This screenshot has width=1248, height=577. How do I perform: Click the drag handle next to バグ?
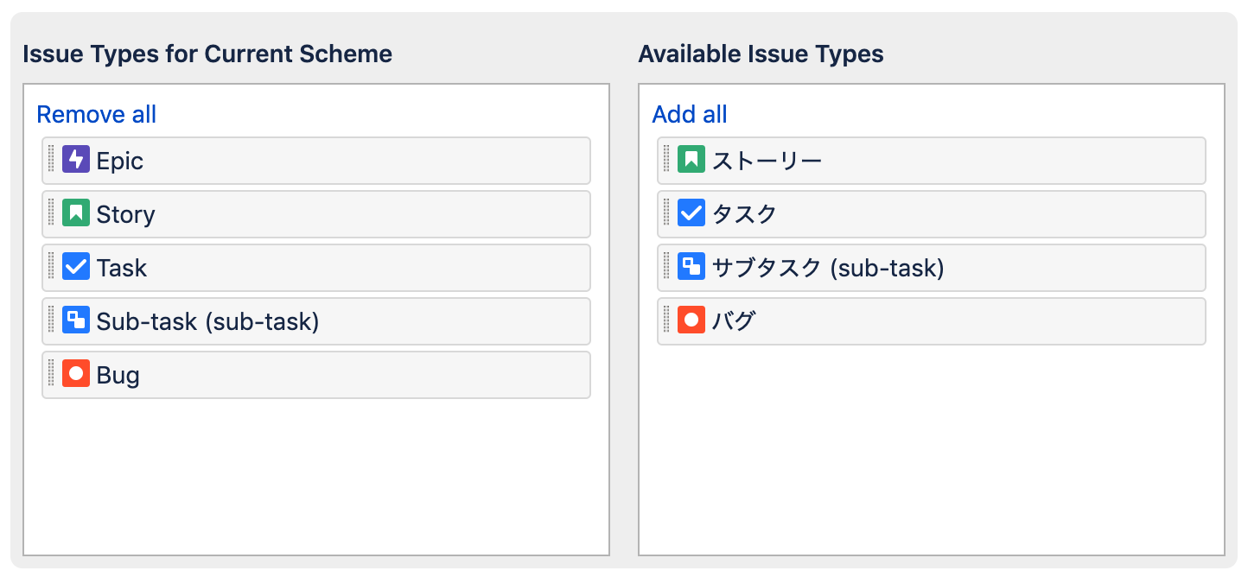pos(666,320)
